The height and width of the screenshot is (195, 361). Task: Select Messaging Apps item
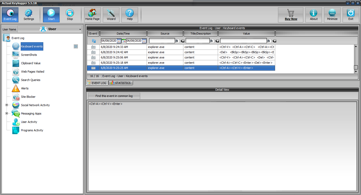31,113
